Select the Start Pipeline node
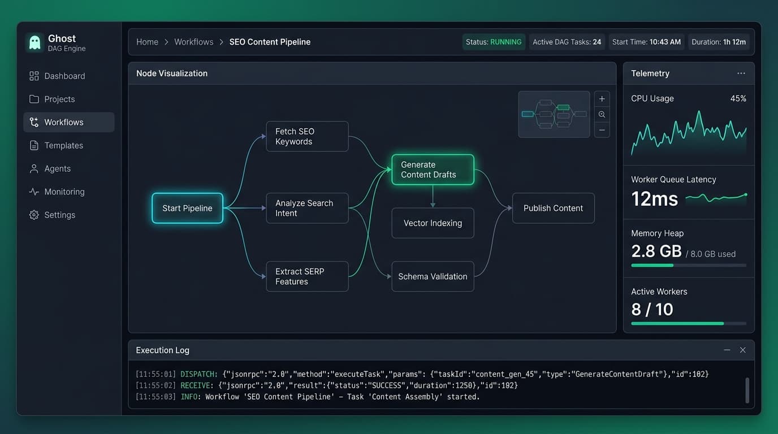The width and height of the screenshot is (778, 434). (x=187, y=208)
